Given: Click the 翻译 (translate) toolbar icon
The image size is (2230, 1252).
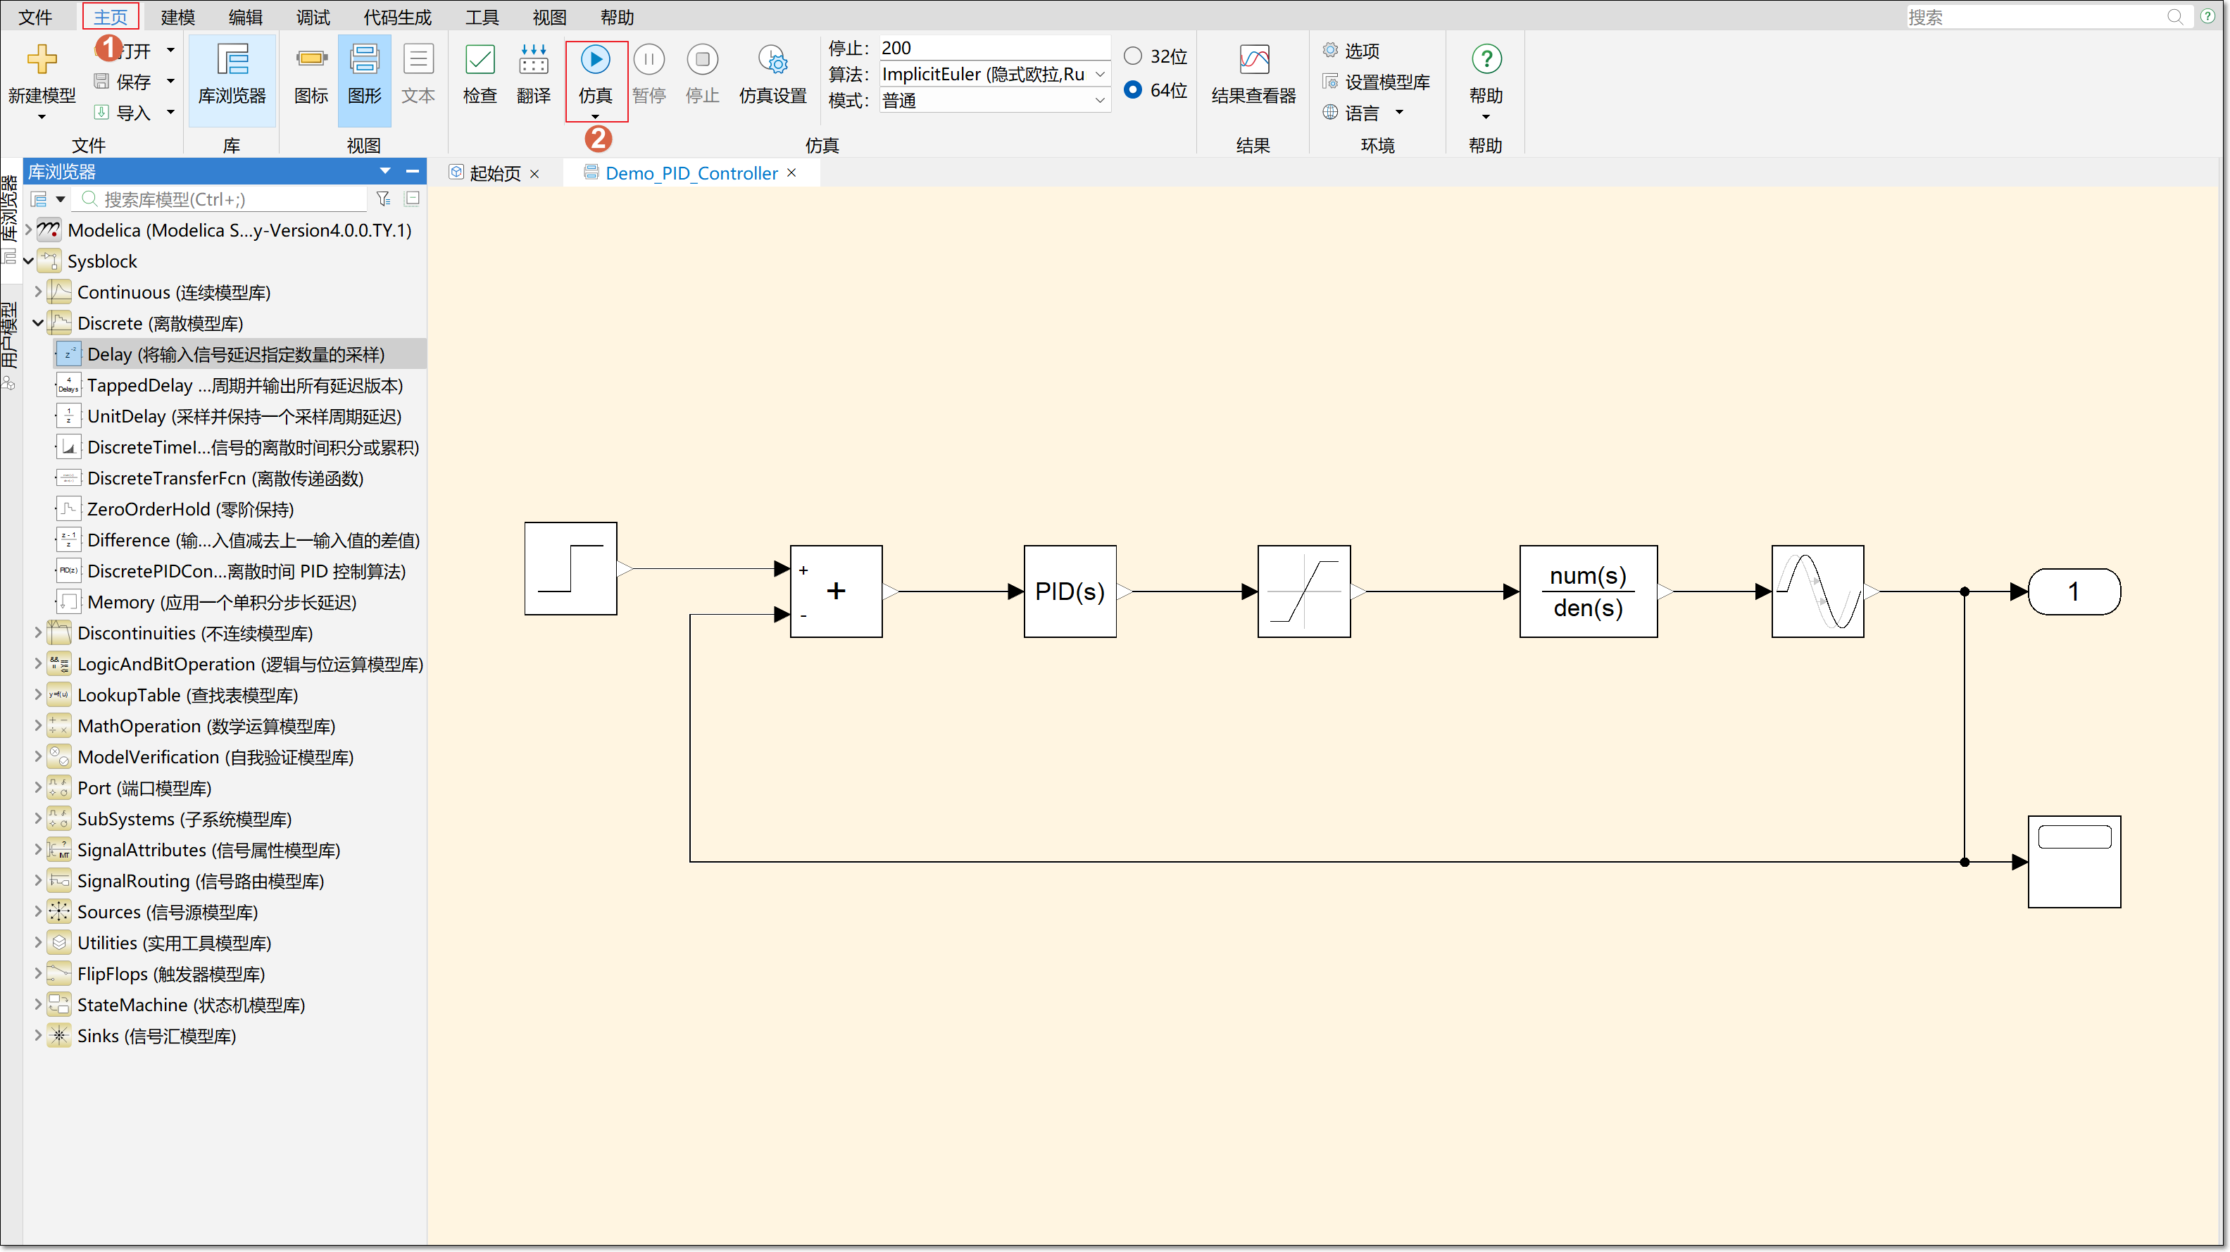Looking at the screenshot, I should click(533, 61).
